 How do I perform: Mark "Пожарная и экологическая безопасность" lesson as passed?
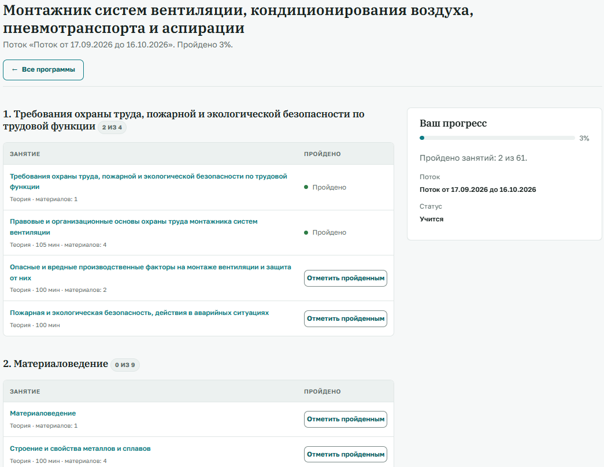(x=346, y=318)
